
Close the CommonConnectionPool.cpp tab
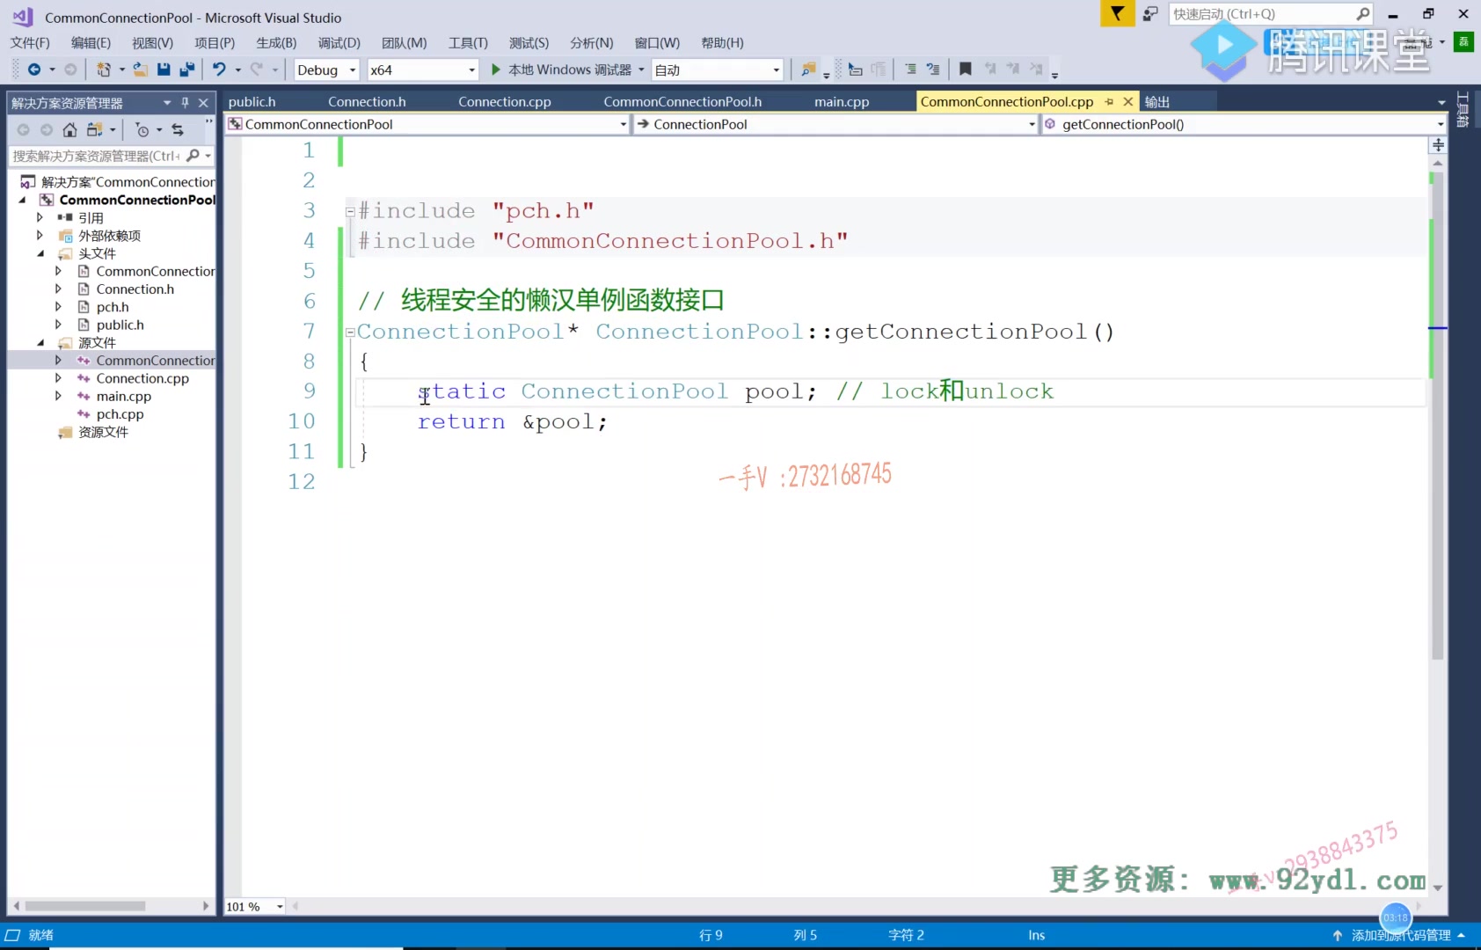tap(1128, 102)
